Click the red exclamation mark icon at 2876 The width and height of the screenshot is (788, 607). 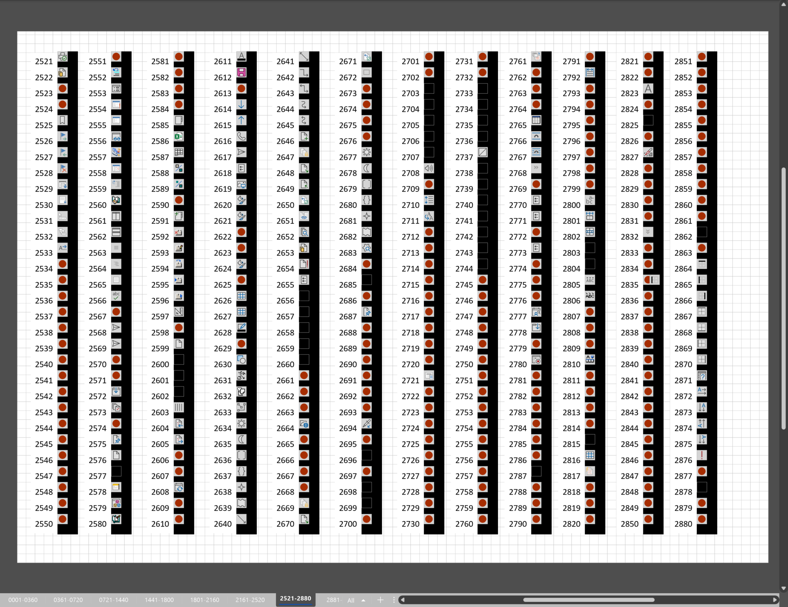[702, 455]
